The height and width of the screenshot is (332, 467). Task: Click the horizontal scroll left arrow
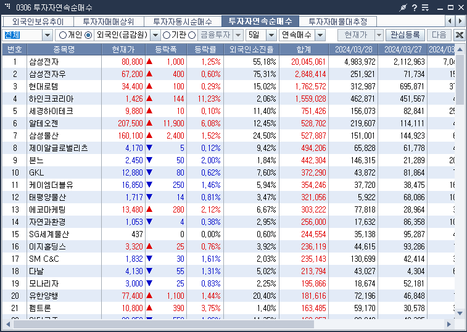8,324
